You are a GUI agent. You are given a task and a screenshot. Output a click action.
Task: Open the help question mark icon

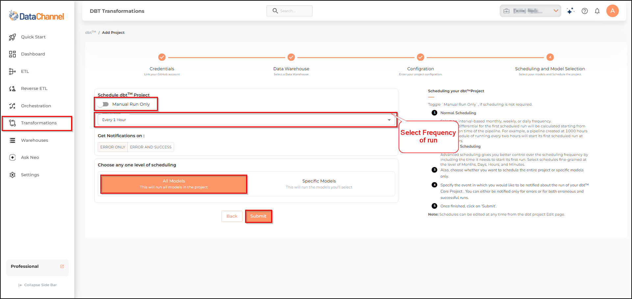point(585,11)
